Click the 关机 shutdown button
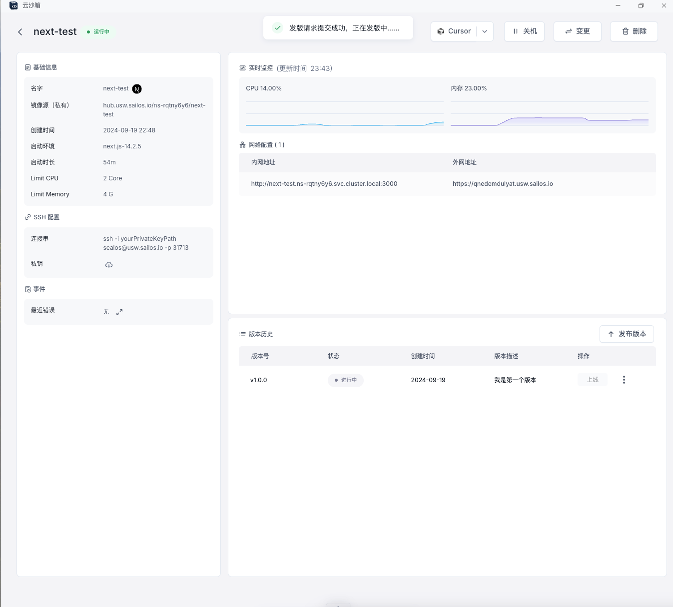 [524, 31]
